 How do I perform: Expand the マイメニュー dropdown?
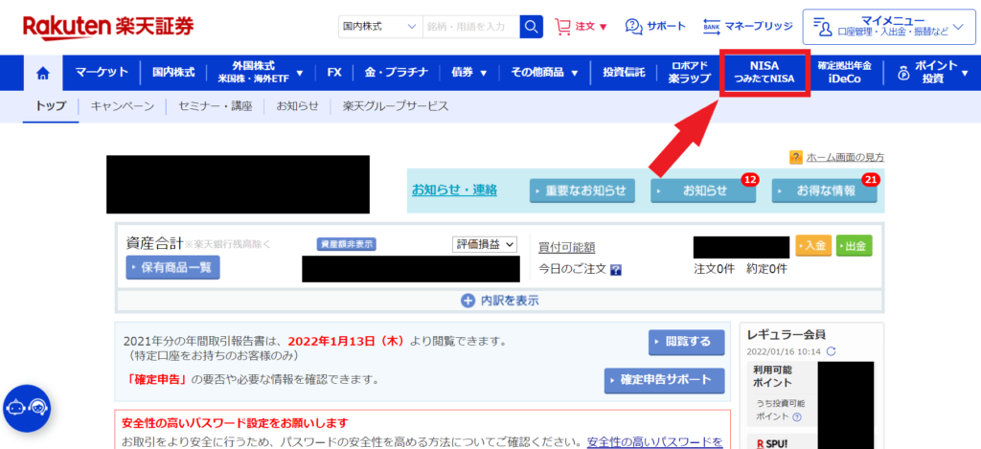888,27
